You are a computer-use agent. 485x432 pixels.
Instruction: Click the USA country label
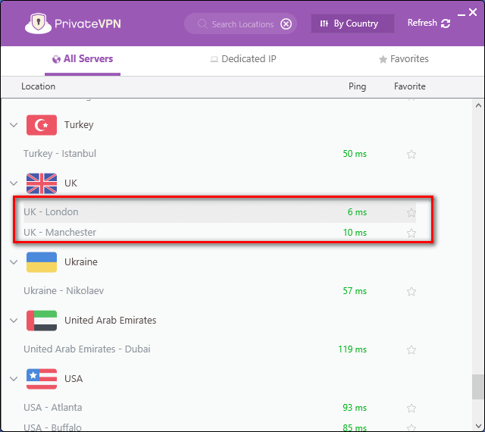[x=74, y=379]
